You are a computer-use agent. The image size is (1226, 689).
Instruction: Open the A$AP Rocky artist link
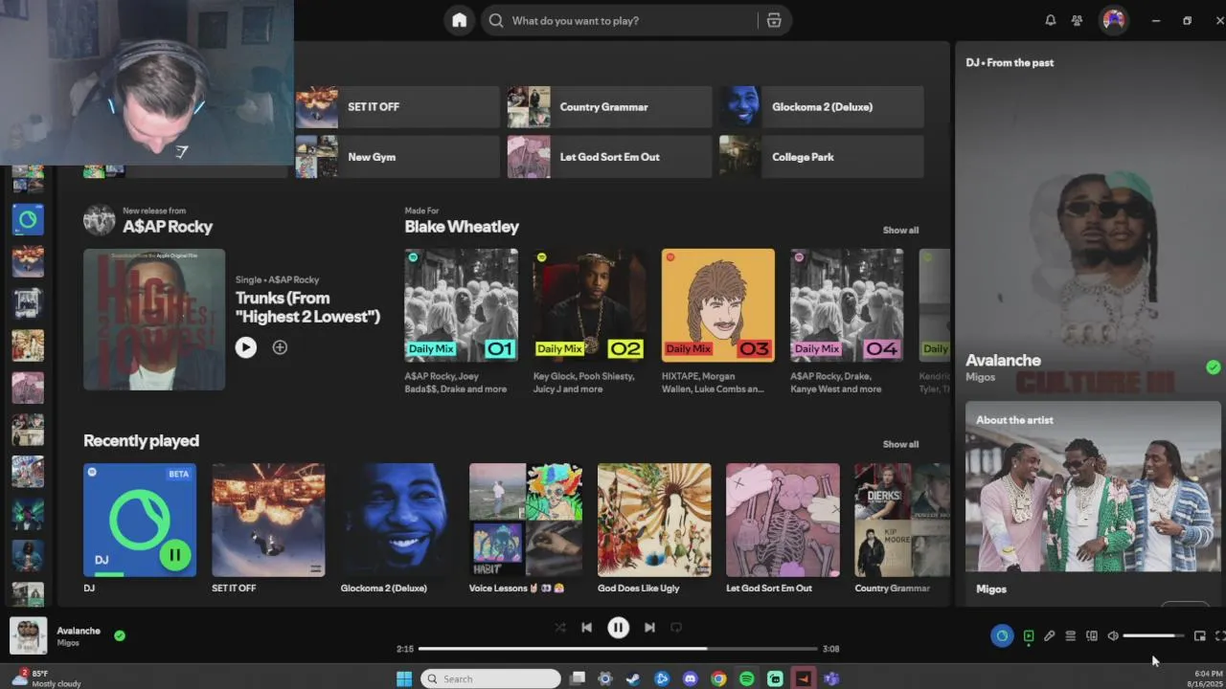pyautogui.click(x=168, y=227)
